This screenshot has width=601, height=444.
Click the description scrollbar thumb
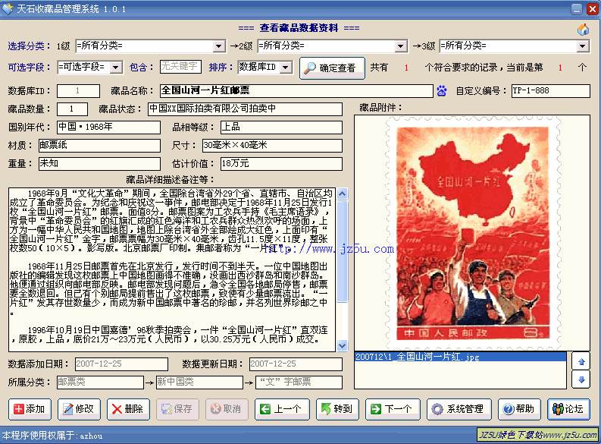pos(343,251)
